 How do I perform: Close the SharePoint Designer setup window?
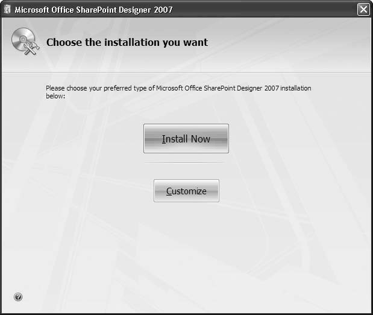(363, 9)
